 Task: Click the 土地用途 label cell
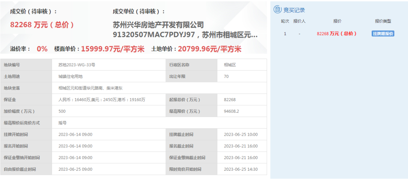(26, 76)
